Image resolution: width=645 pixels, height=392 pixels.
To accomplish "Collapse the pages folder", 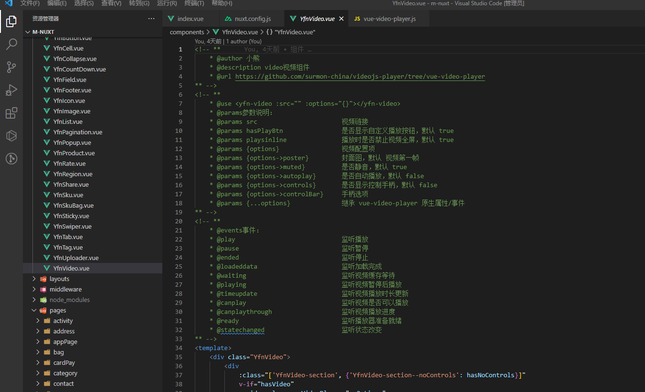I will click(57, 310).
